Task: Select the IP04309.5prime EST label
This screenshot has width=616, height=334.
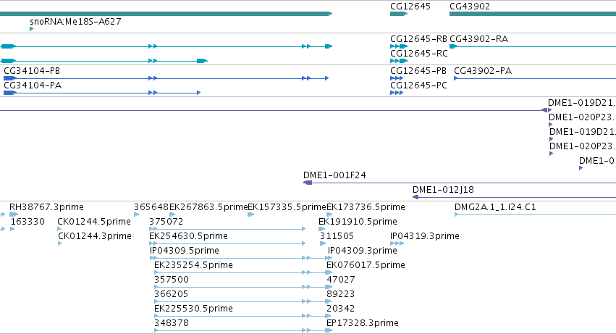Action: (185, 251)
